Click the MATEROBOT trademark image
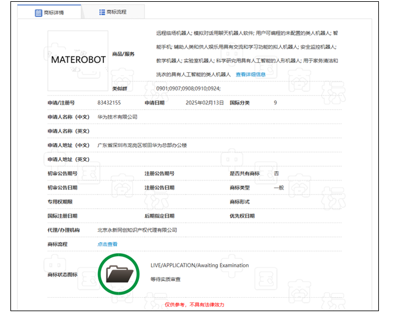The image size is (393, 313). pos(77,61)
